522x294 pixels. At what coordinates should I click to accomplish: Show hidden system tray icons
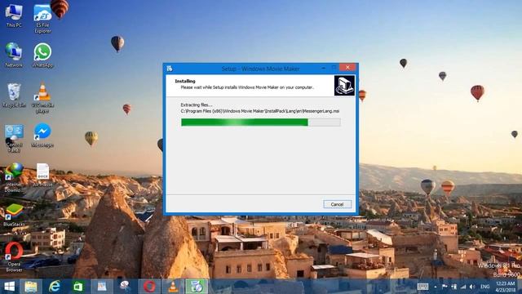pyautogui.click(x=435, y=287)
